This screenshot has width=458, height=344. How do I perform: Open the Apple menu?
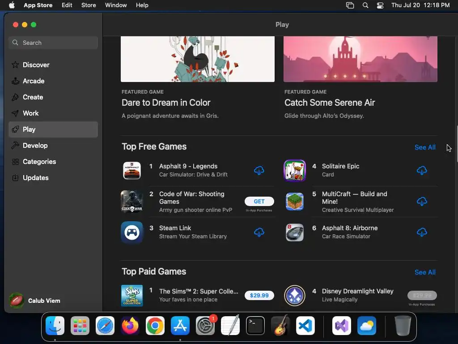point(12,5)
